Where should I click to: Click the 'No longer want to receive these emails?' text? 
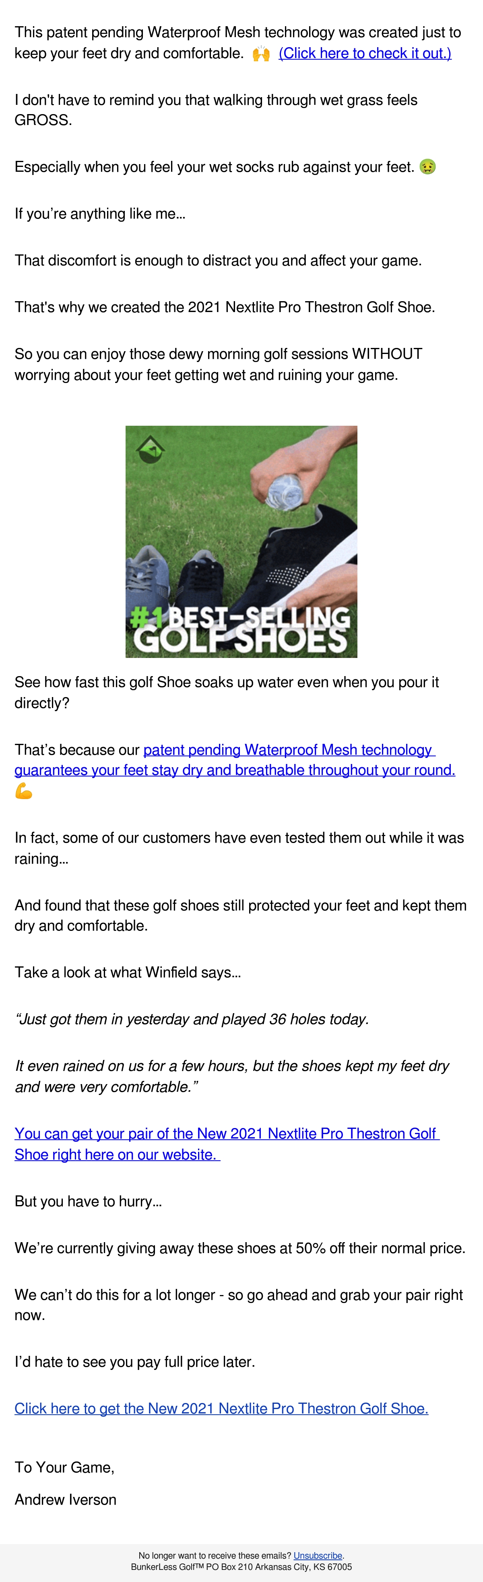[215, 1555]
